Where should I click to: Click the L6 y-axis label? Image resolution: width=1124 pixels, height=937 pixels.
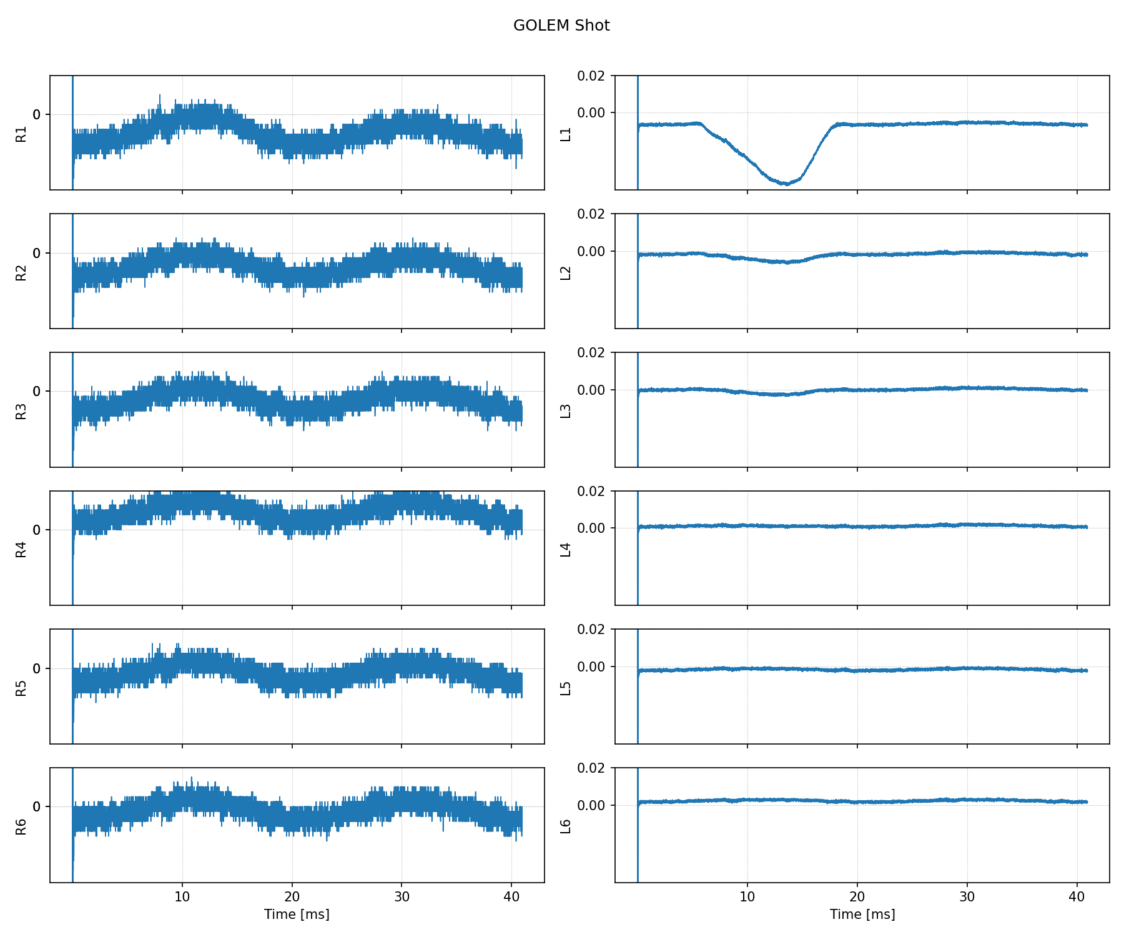coord(566,826)
